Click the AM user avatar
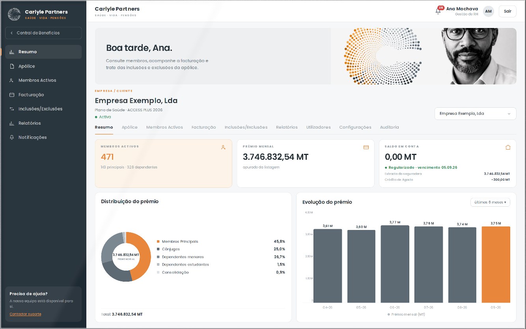The width and height of the screenshot is (526, 329). click(488, 11)
